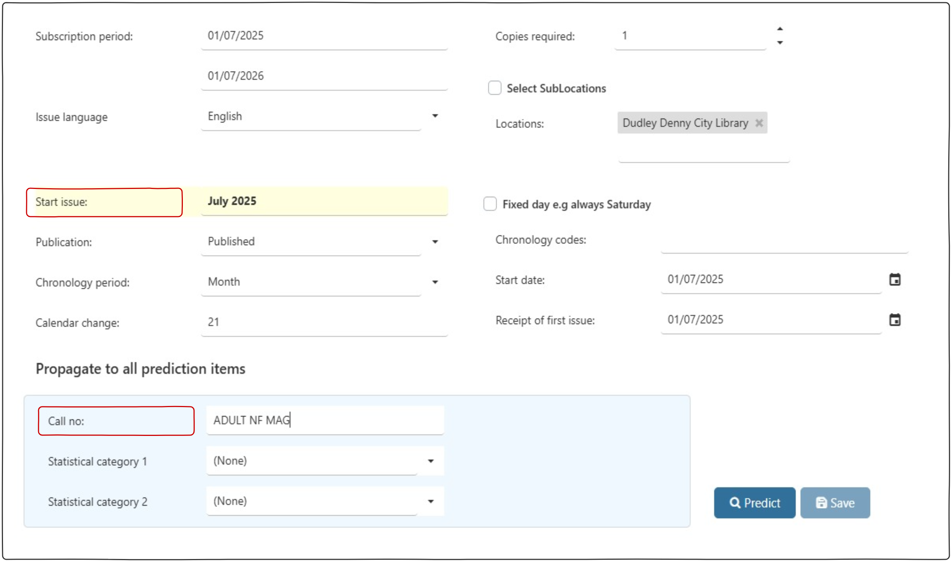
Task: Click the Start issue July 2025 field
Action: (325, 201)
